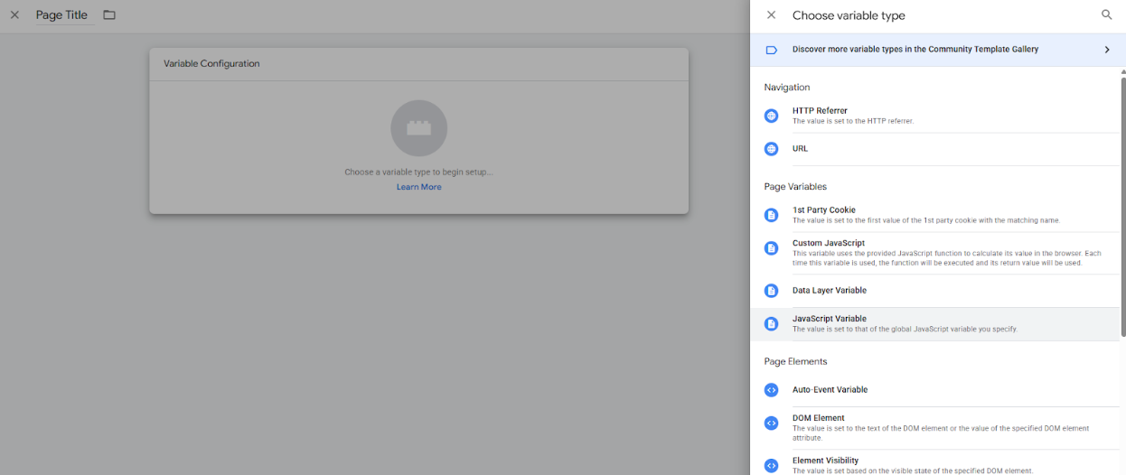This screenshot has height=475, width=1126.
Task: Click the HTTP Referrer globe icon
Action: (771, 116)
